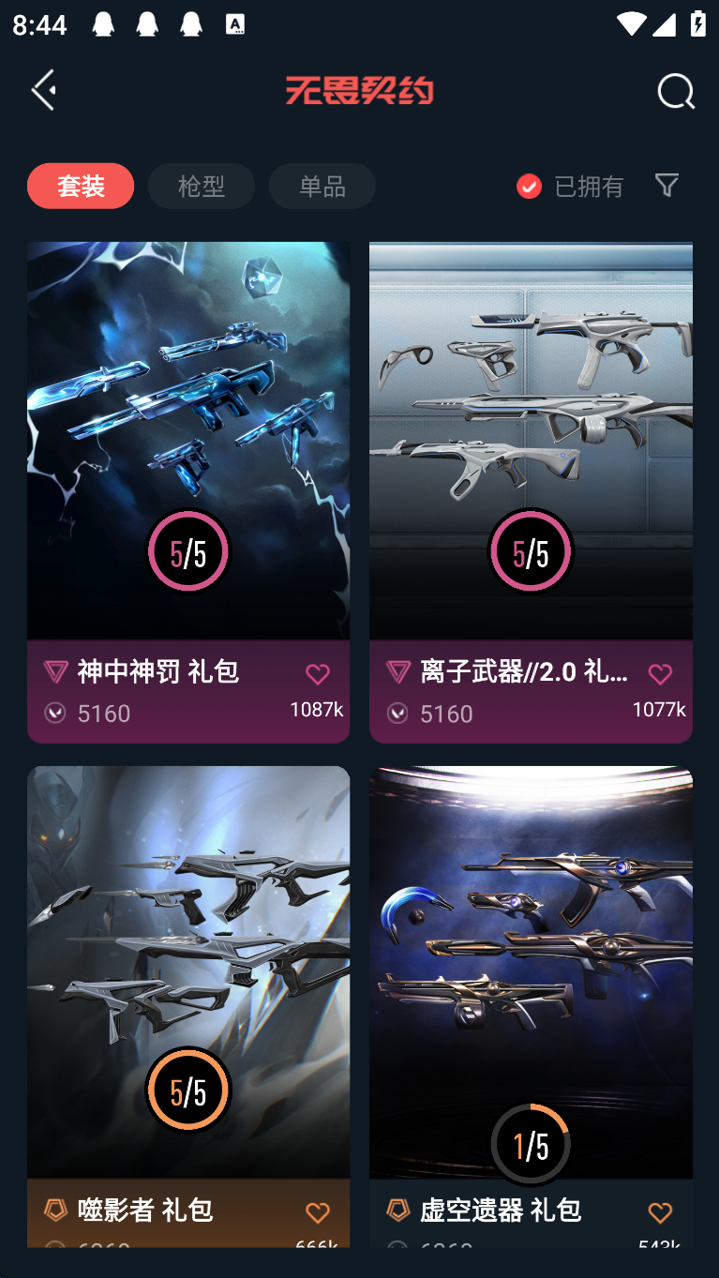Tap the back arrow icon
Screen dimensions: 719x1278
(43, 90)
